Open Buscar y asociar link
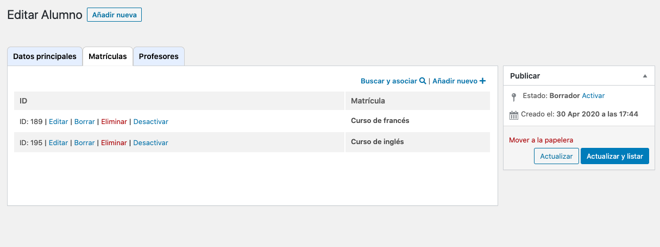660x247 pixels. 389,81
